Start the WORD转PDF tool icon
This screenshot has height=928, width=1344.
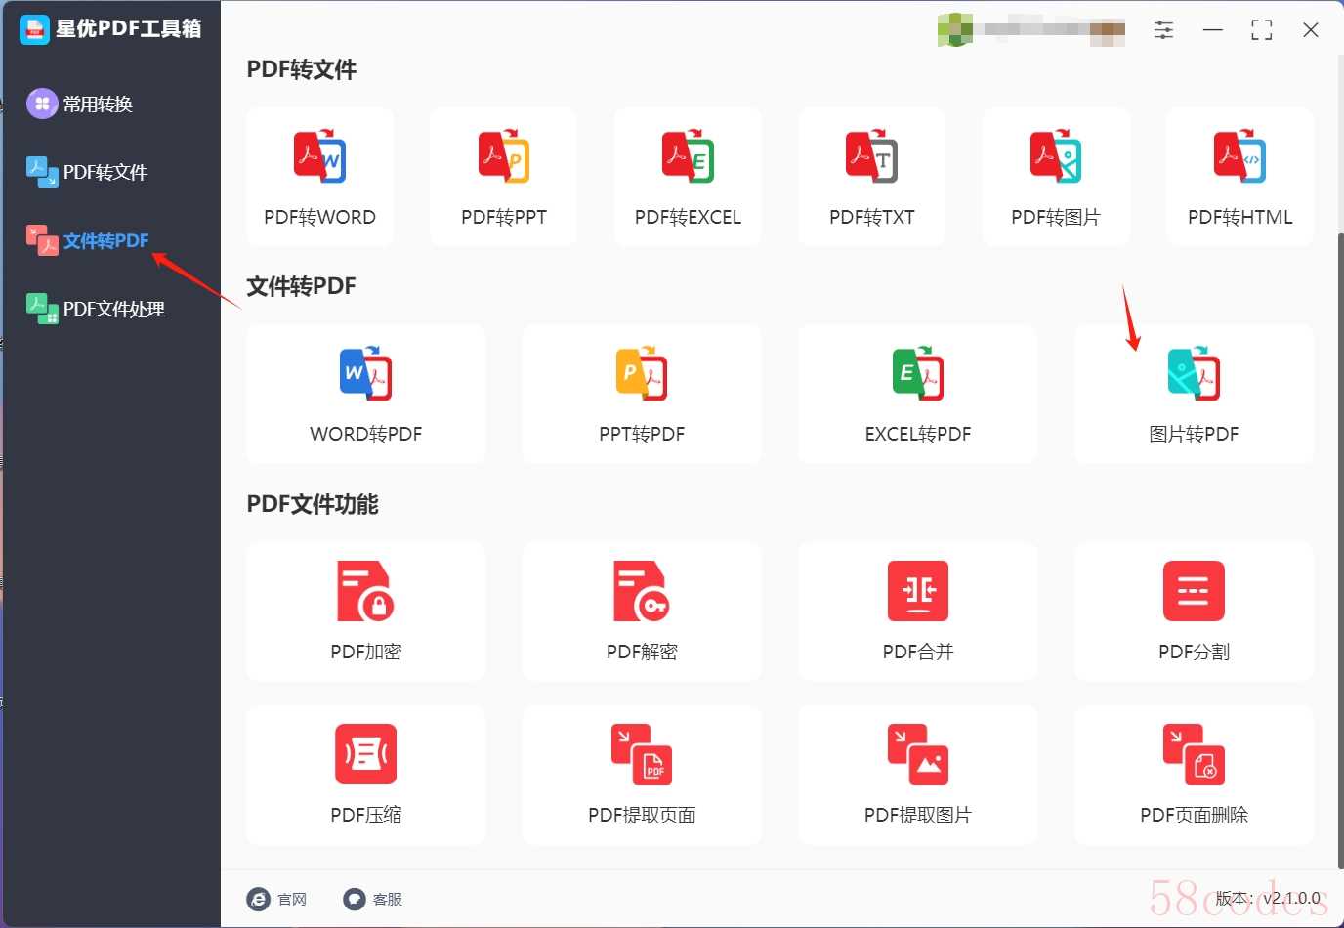(x=366, y=373)
